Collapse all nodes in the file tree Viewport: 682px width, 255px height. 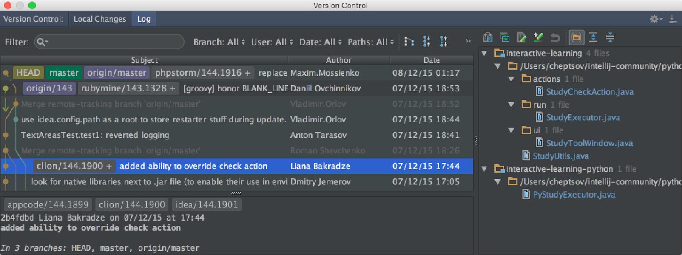(x=610, y=37)
